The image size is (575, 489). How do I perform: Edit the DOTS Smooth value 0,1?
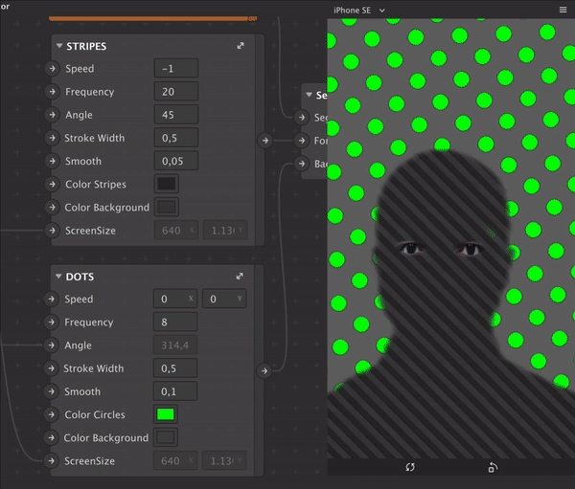(x=175, y=391)
